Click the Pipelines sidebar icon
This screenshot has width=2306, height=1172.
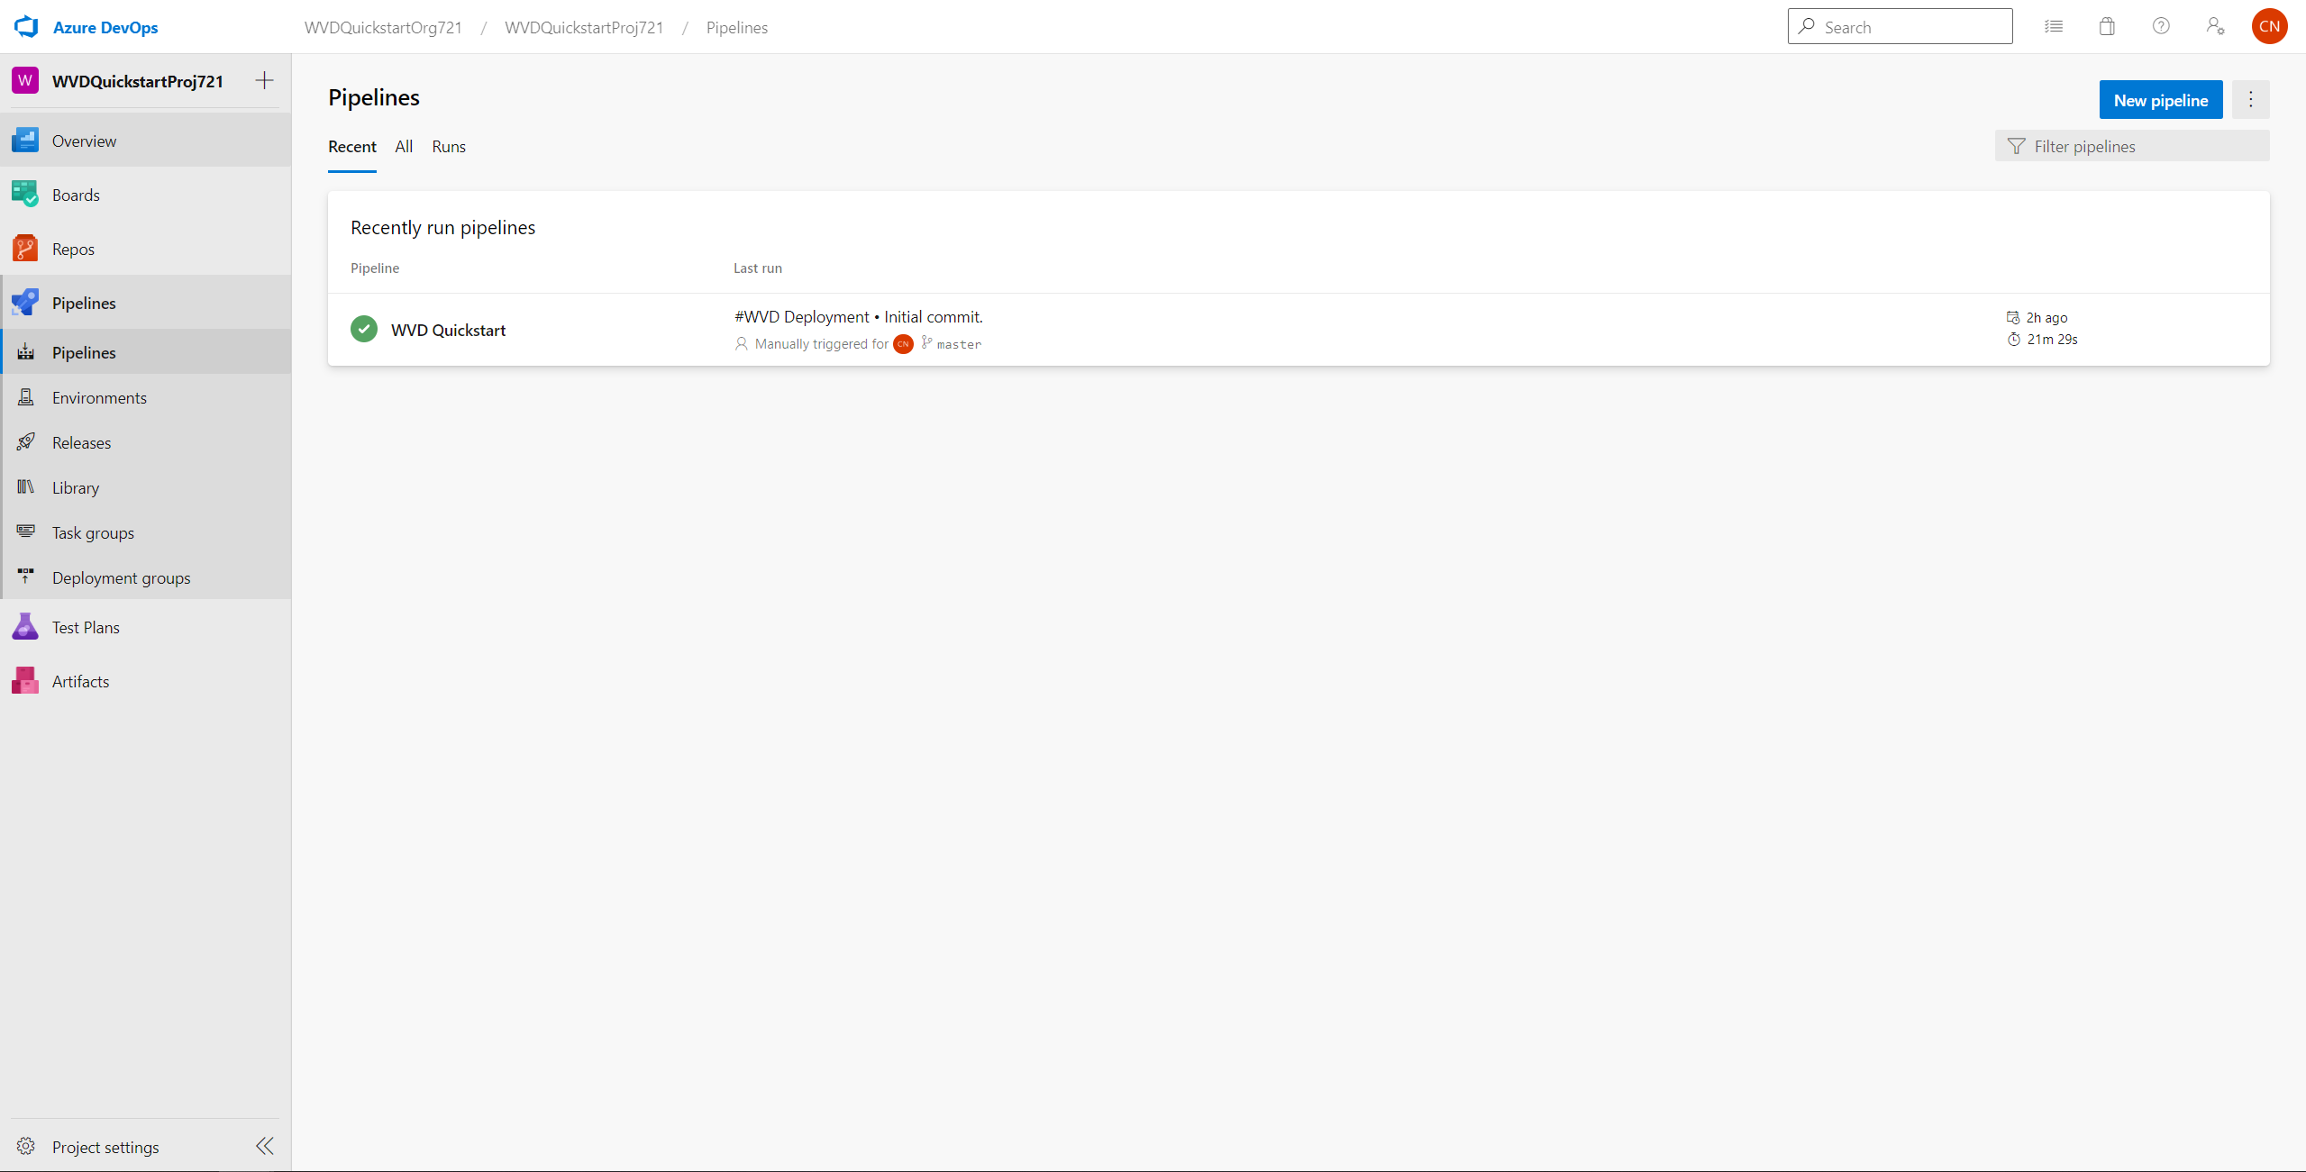pos(25,302)
